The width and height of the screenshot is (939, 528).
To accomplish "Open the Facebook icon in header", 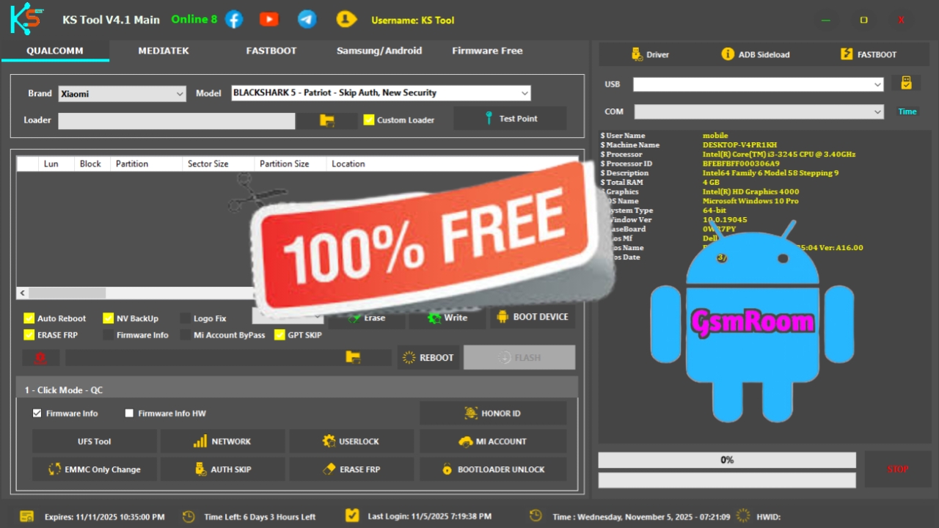I will pyautogui.click(x=234, y=20).
